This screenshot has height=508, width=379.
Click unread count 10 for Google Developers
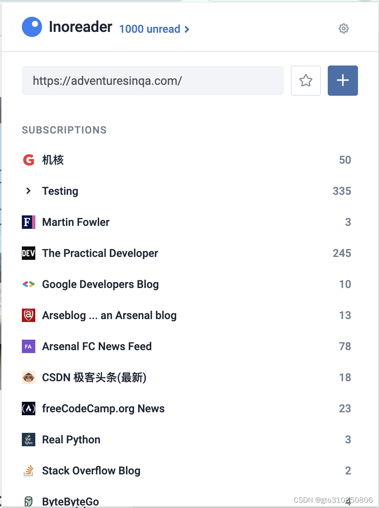click(x=345, y=284)
